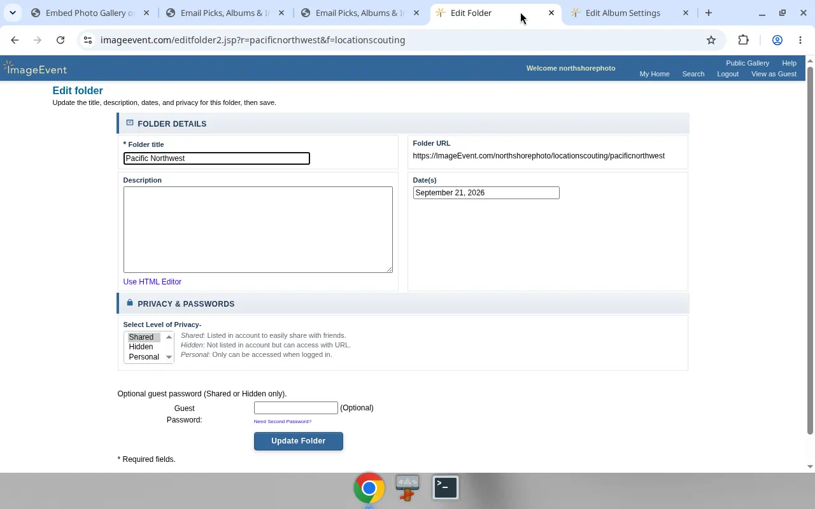The height and width of the screenshot is (509, 815).
Task: Open the terminal from the taskbar
Action: click(446, 488)
